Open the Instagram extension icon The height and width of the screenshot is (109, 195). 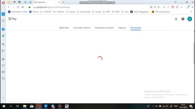tap(173, 7)
